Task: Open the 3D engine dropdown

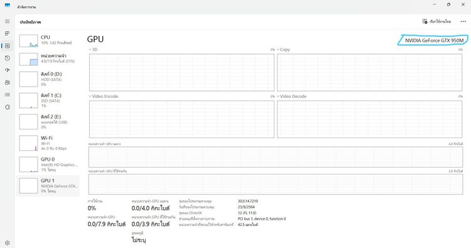Action: 93,50
